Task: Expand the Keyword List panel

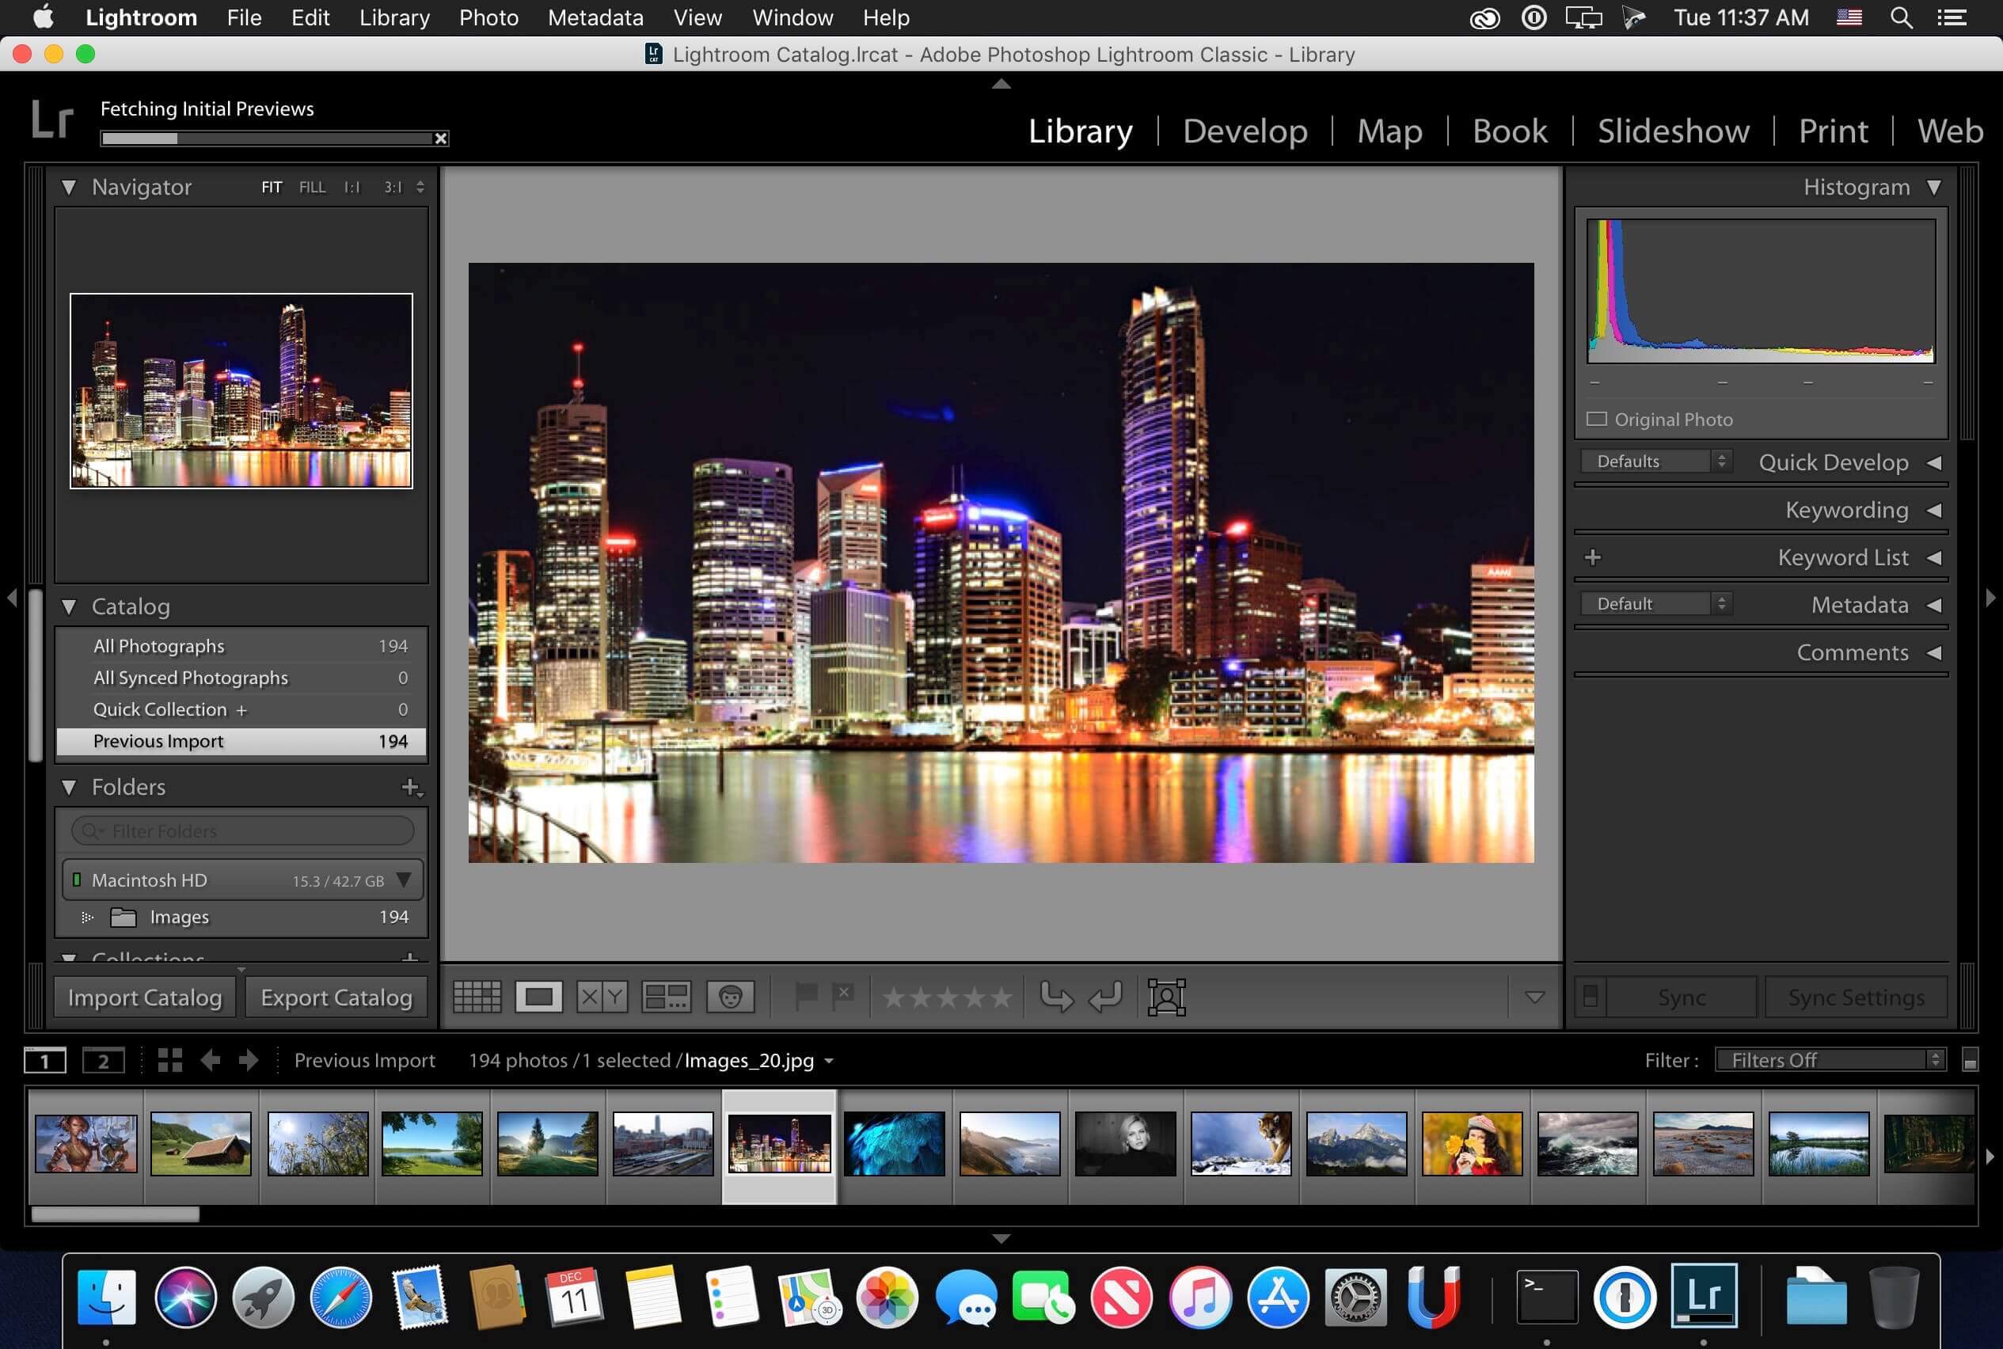Action: tap(1933, 557)
